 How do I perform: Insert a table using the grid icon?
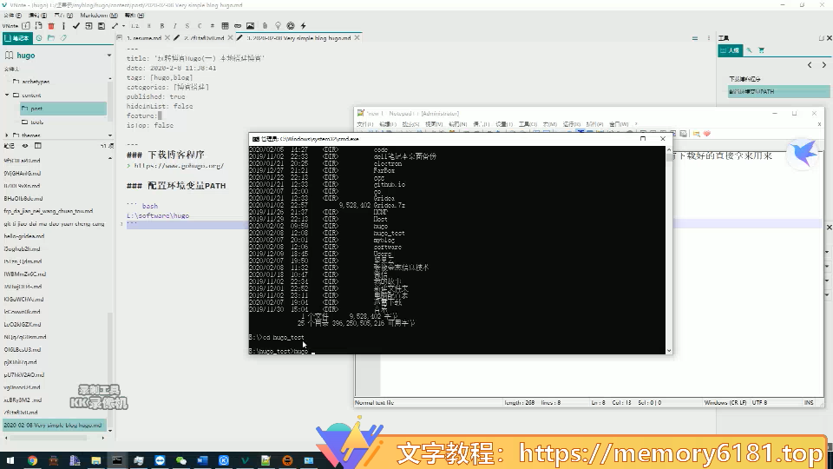pyautogui.click(x=225, y=25)
